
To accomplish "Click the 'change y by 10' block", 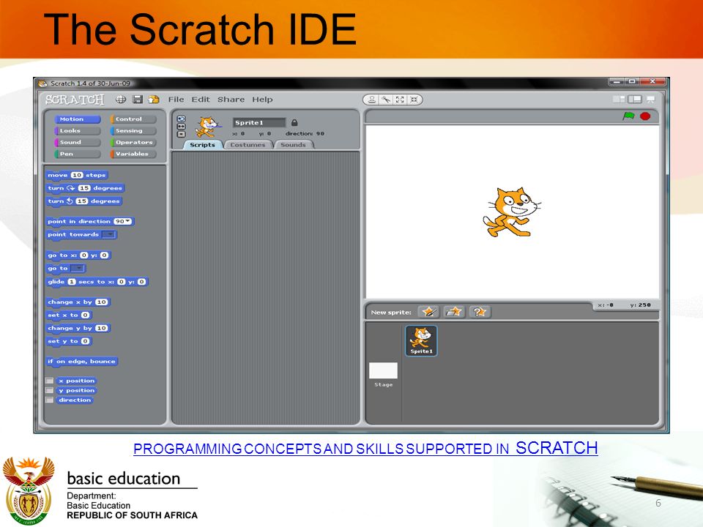I will coord(78,328).
